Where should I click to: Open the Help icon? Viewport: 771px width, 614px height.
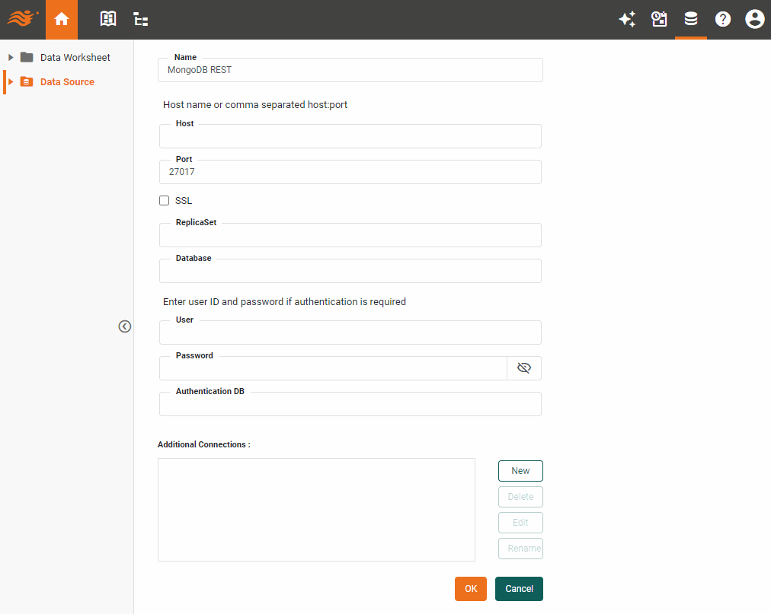click(x=722, y=19)
